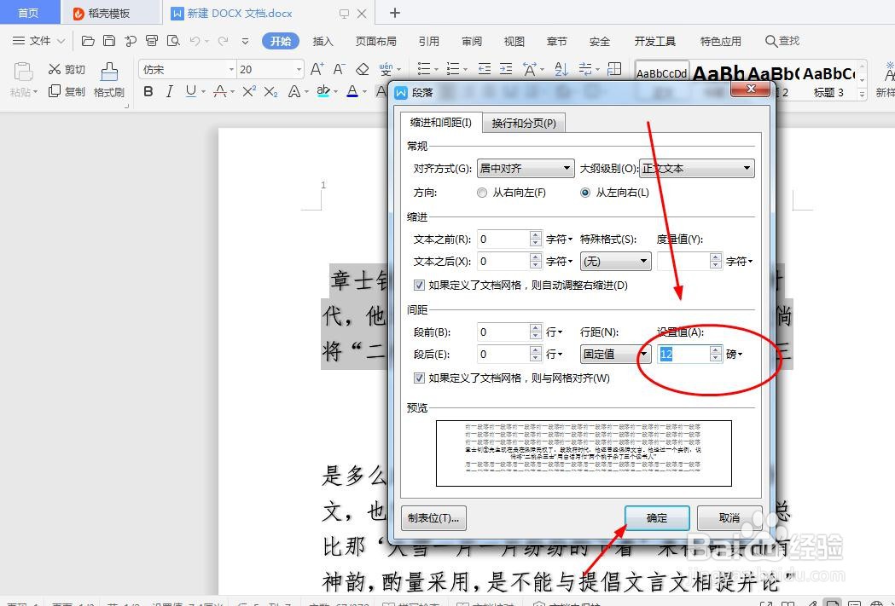Image resolution: width=895 pixels, height=606 pixels.
Task: Click the Paste (粘贴) icon
Action: tap(23, 72)
